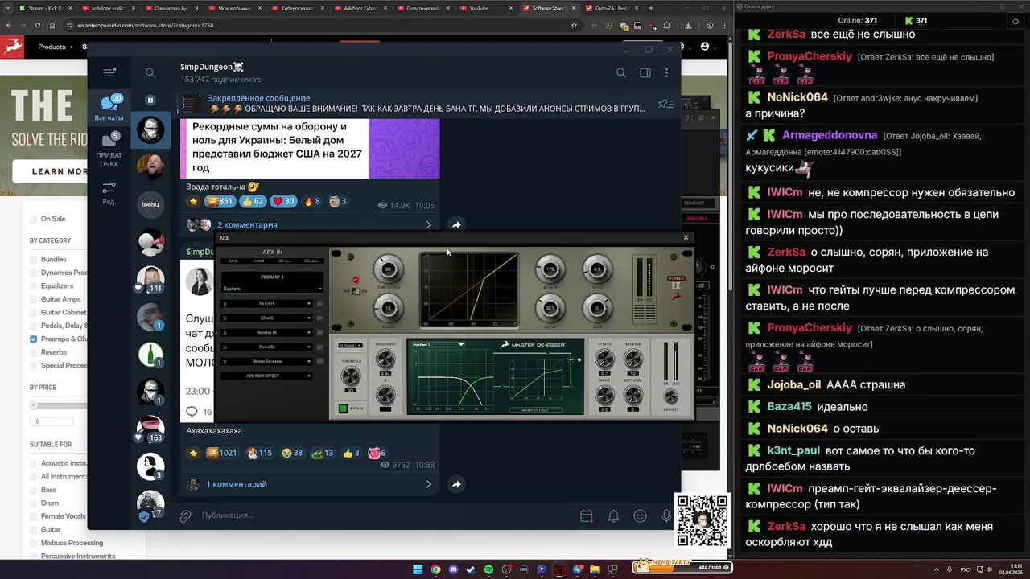Switch to the antelope audio browser tab
This screenshot has height=579, width=1030.
(109, 8)
